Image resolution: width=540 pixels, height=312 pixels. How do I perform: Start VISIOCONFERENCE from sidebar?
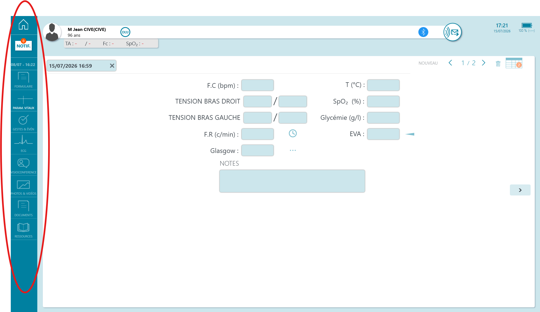[x=23, y=166]
